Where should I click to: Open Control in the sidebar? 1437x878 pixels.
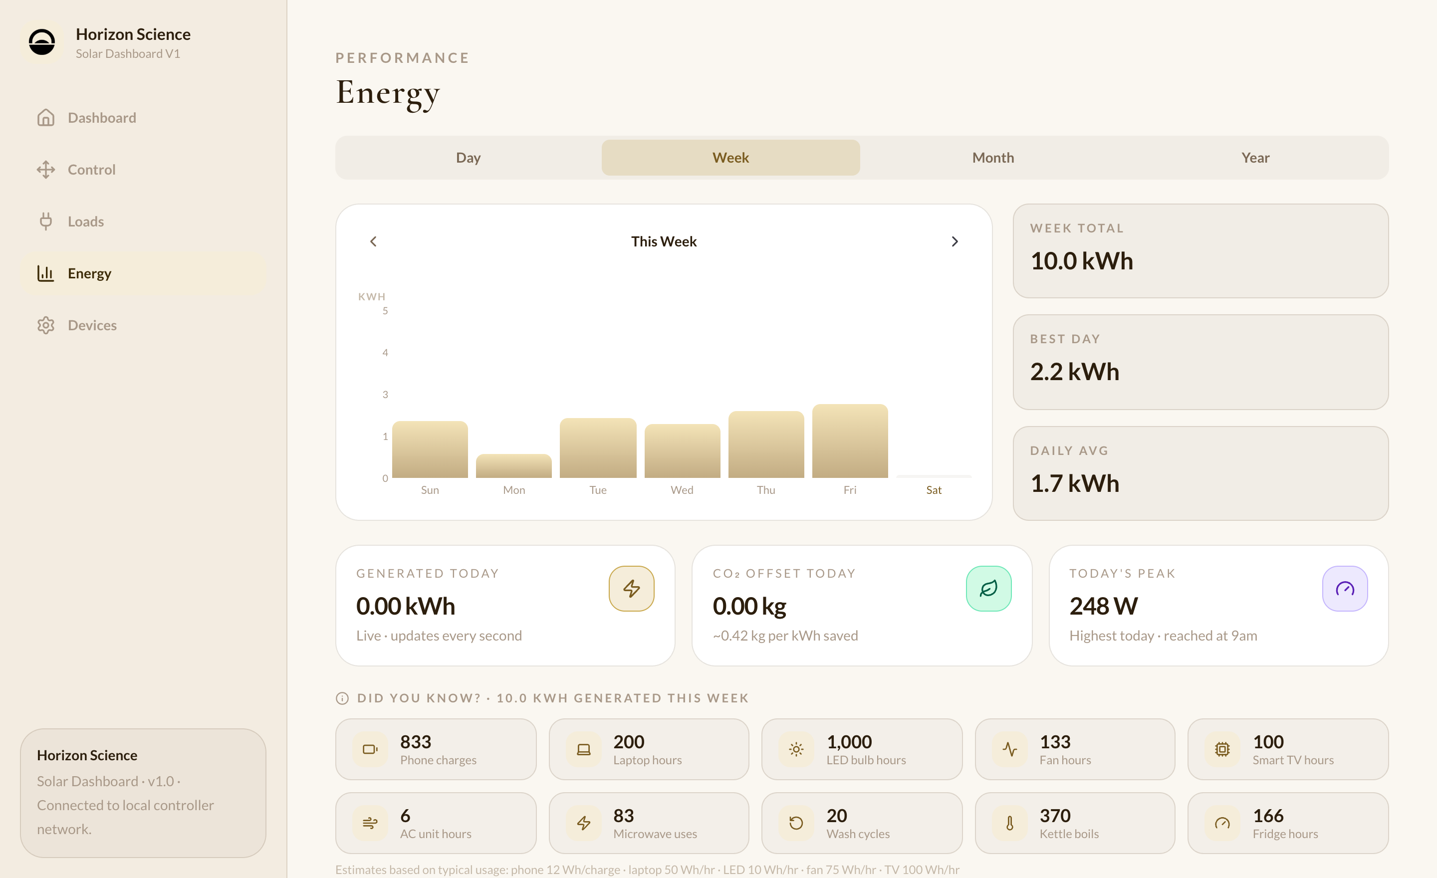coord(144,170)
